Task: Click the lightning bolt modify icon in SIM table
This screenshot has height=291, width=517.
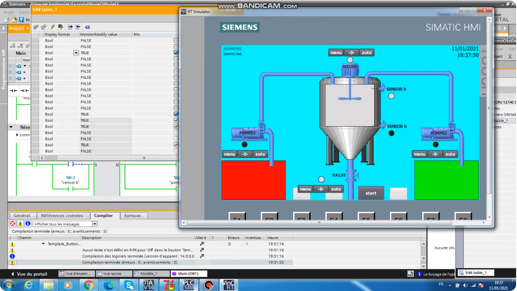Action: (x=53, y=27)
